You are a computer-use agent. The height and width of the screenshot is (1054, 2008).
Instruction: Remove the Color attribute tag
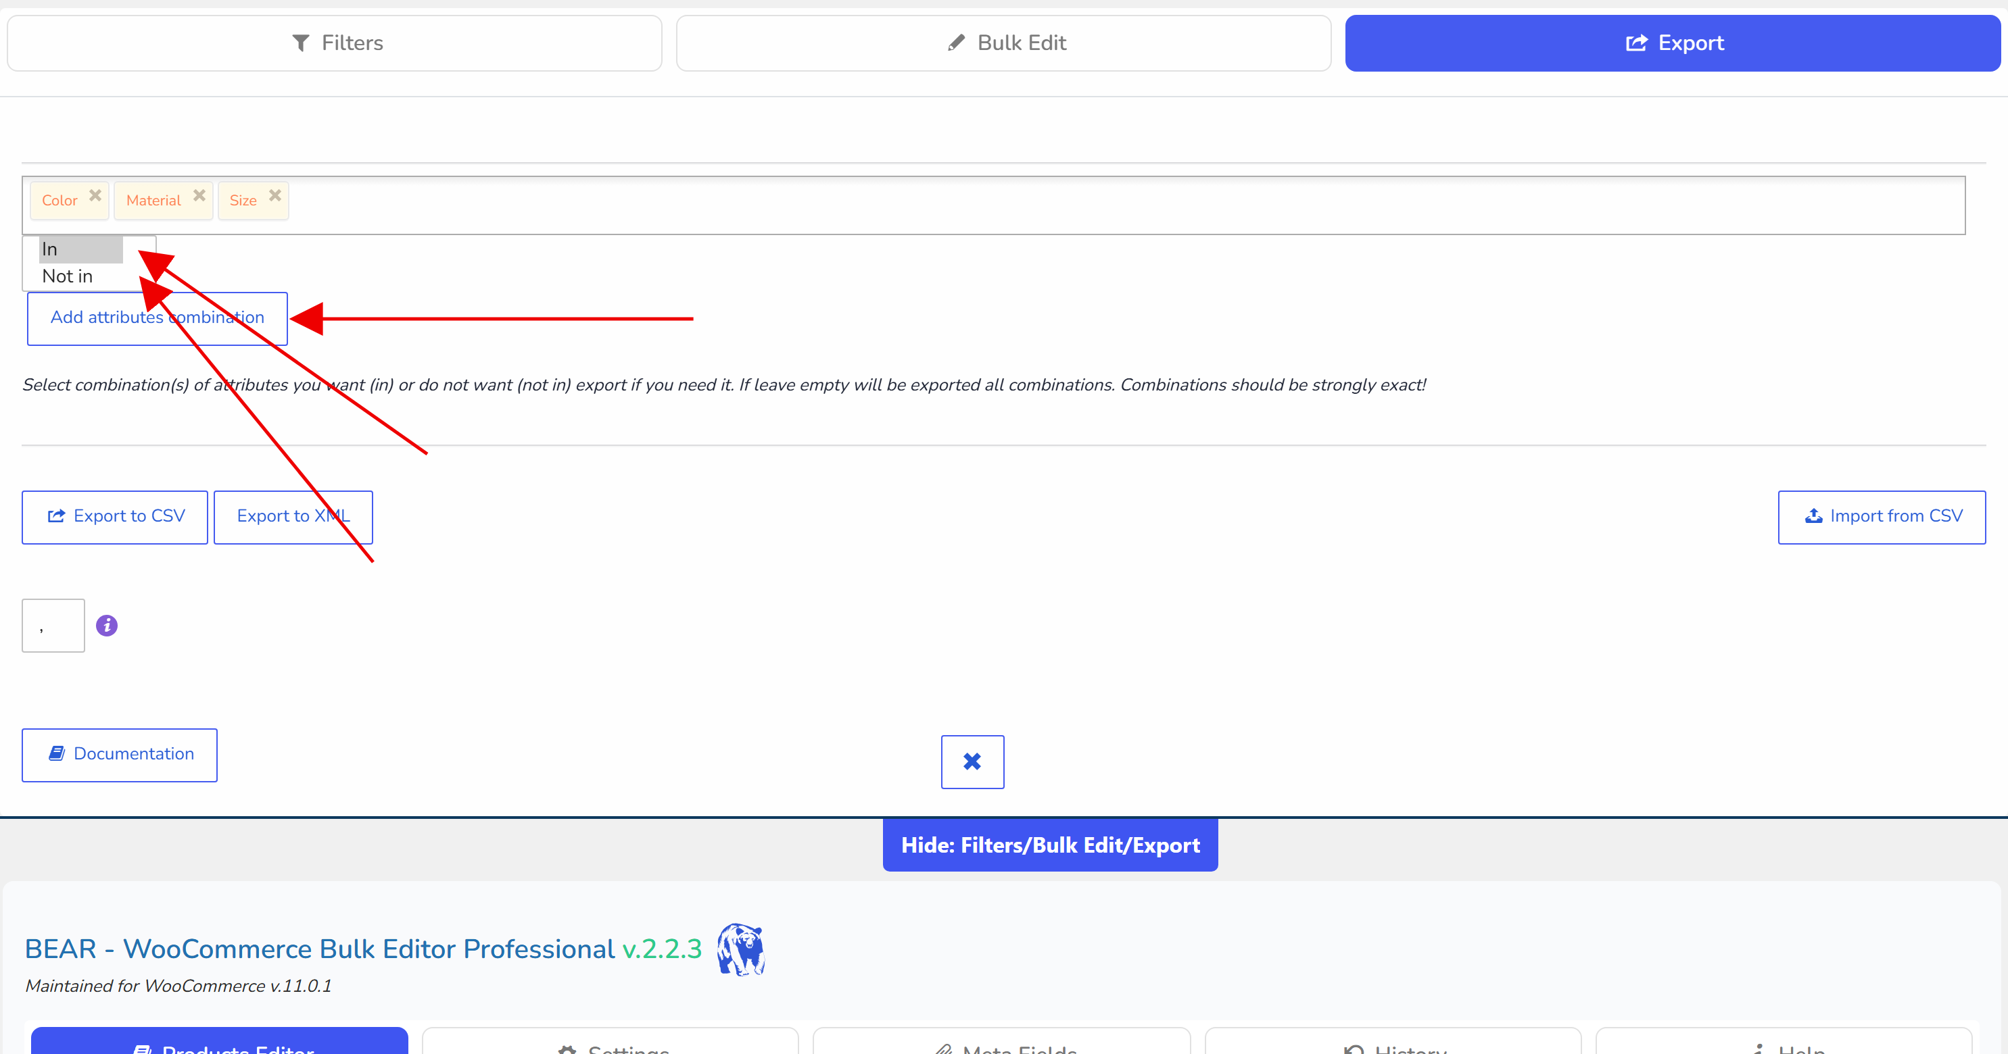pyautogui.click(x=95, y=195)
